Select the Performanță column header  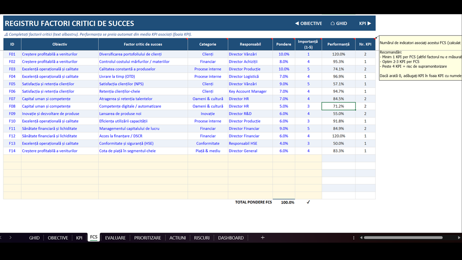pos(339,44)
